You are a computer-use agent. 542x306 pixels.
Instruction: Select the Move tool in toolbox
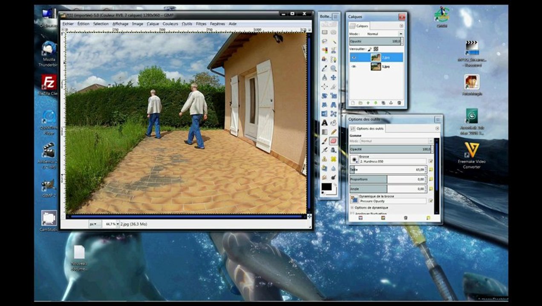[x=334, y=77]
